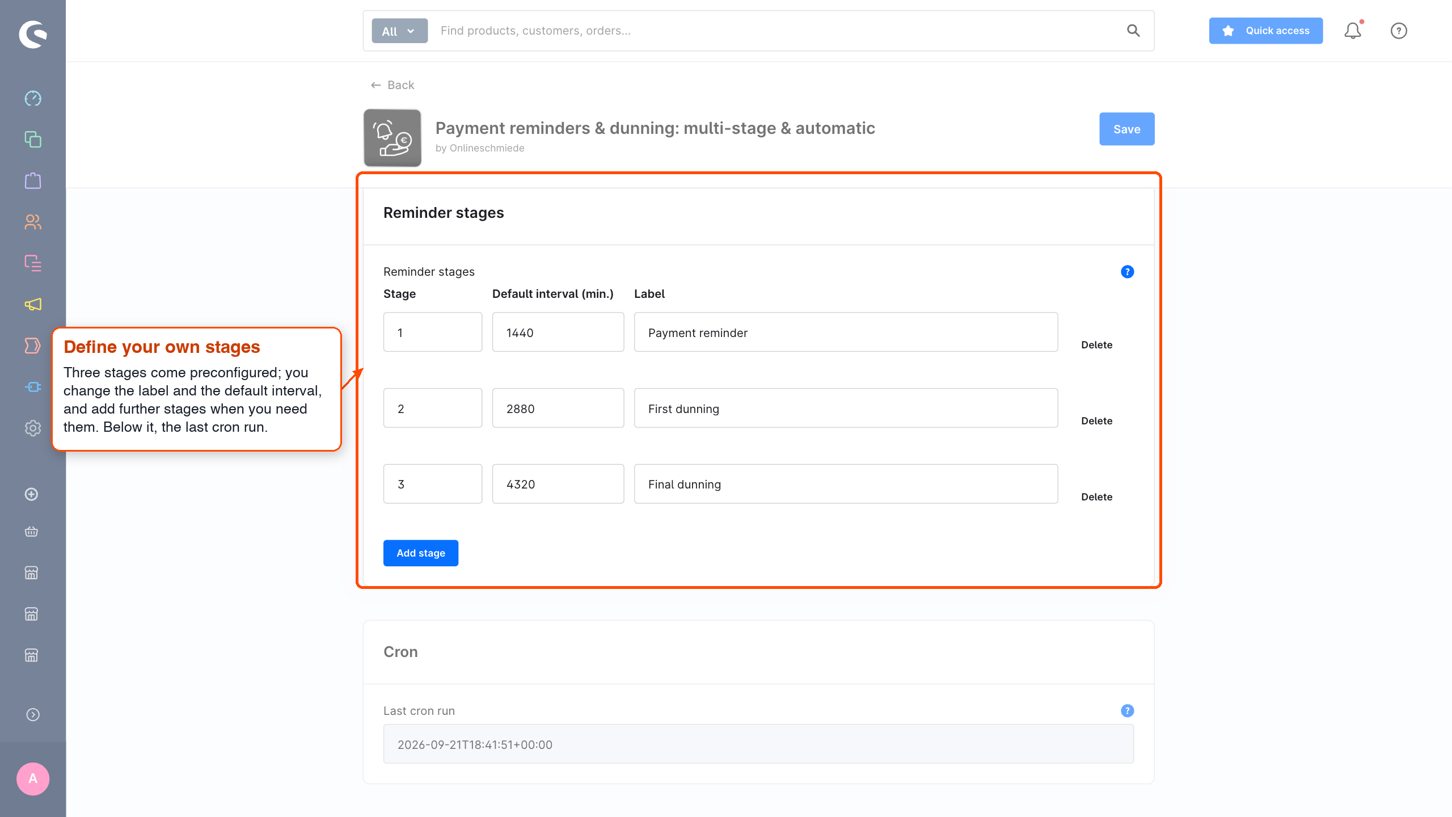This screenshot has width=1452, height=817.
Task: Open the Customers sidebar icon
Action: pyautogui.click(x=33, y=222)
